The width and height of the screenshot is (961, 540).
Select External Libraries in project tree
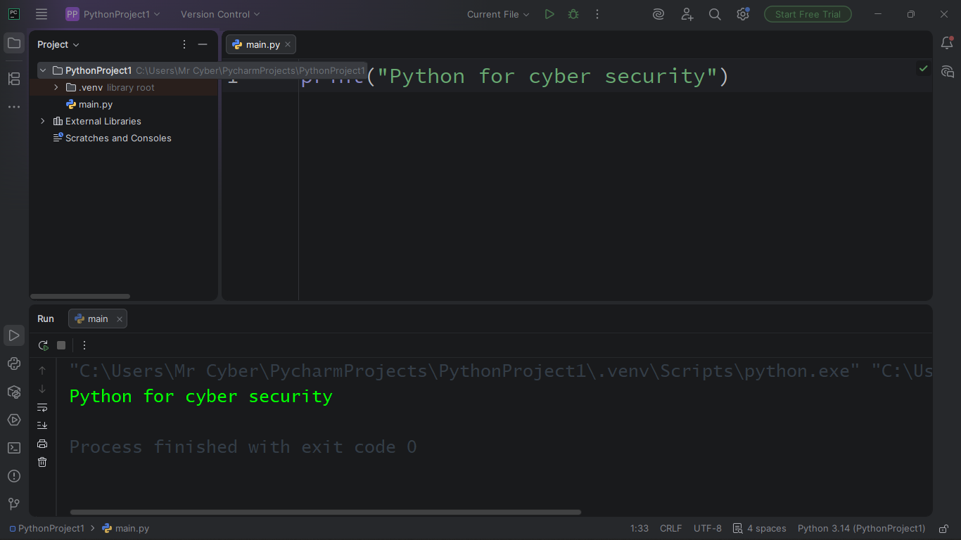(97, 121)
